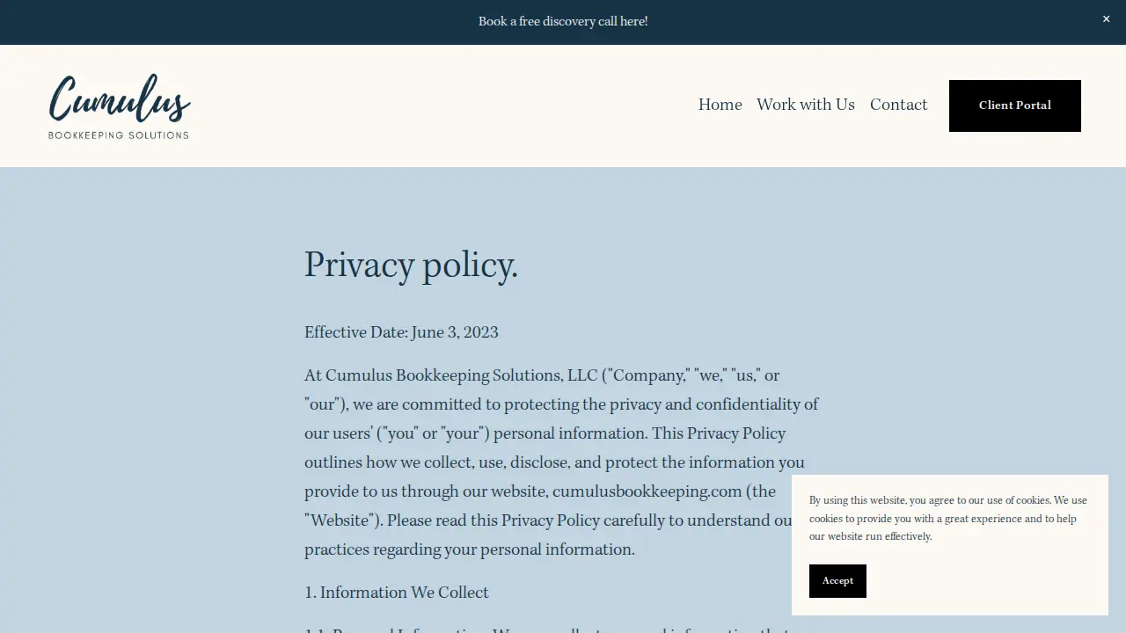Screen dimensions: 1126x633
Task: Open the Work with Us page
Action: [x=805, y=105]
